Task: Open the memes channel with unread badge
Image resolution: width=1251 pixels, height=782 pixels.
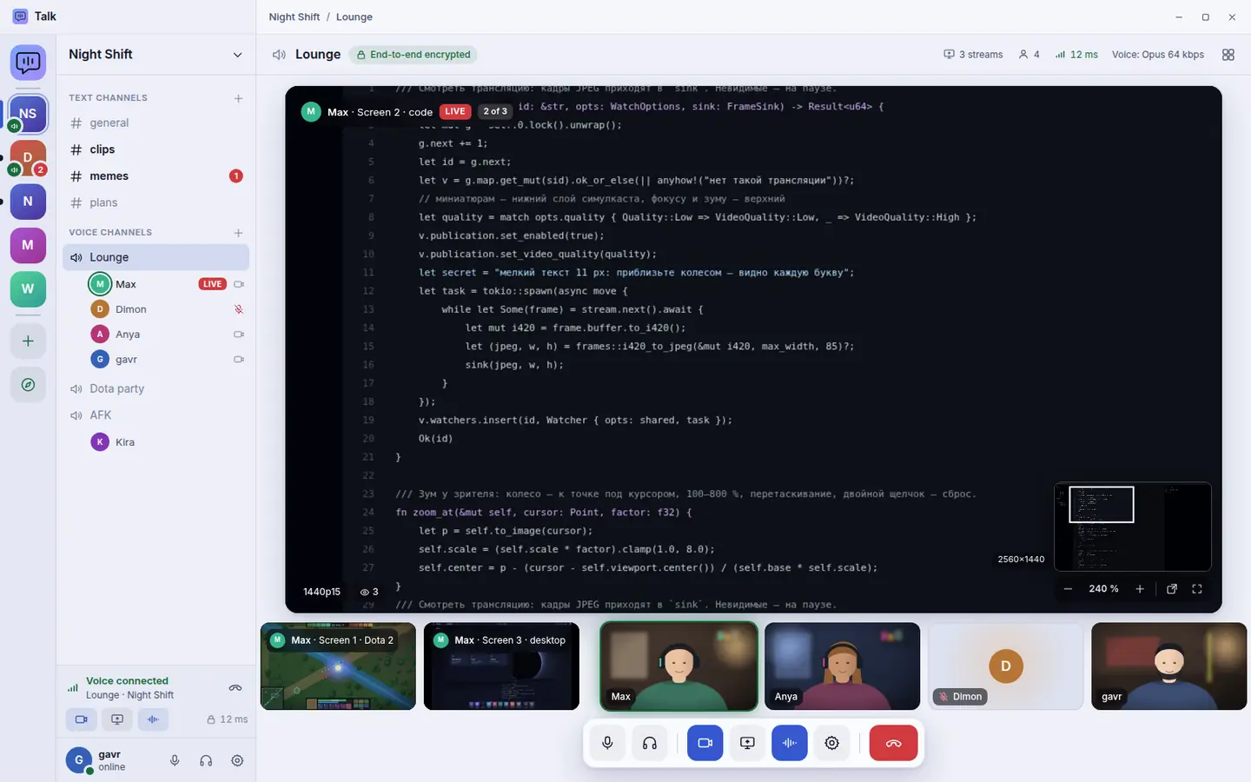Action: [x=156, y=176]
